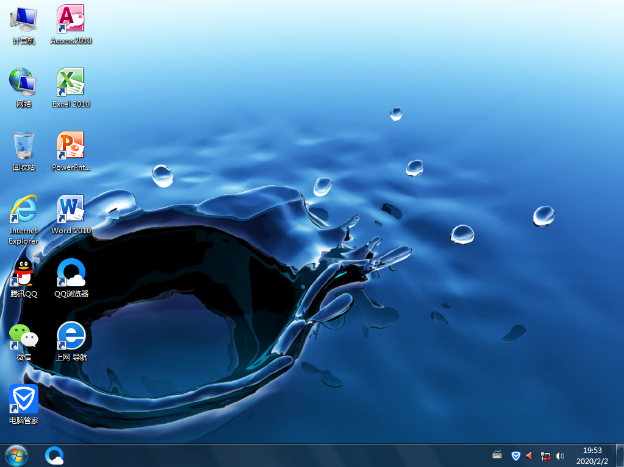Select the QQ浏览器 desktop shortcut
This screenshot has width=624, height=467.
(71, 272)
